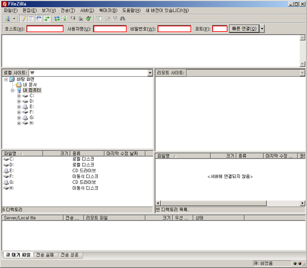Focus the 호스트(H) input field
This screenshot has width=307, height=268.
click(45, 29)
